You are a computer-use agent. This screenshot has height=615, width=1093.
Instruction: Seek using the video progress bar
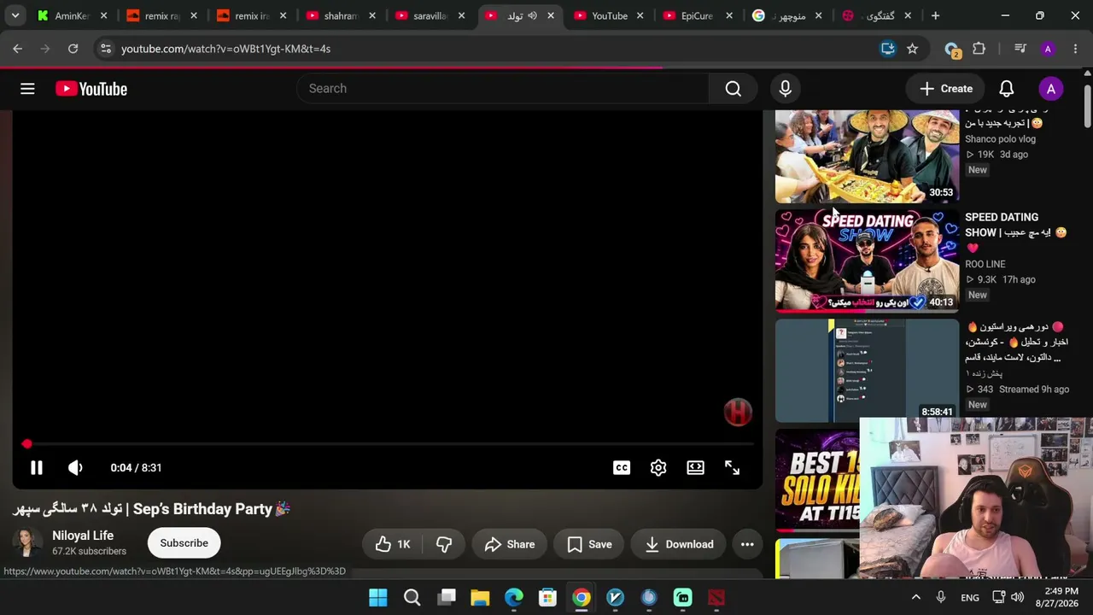tap(388, 444)
